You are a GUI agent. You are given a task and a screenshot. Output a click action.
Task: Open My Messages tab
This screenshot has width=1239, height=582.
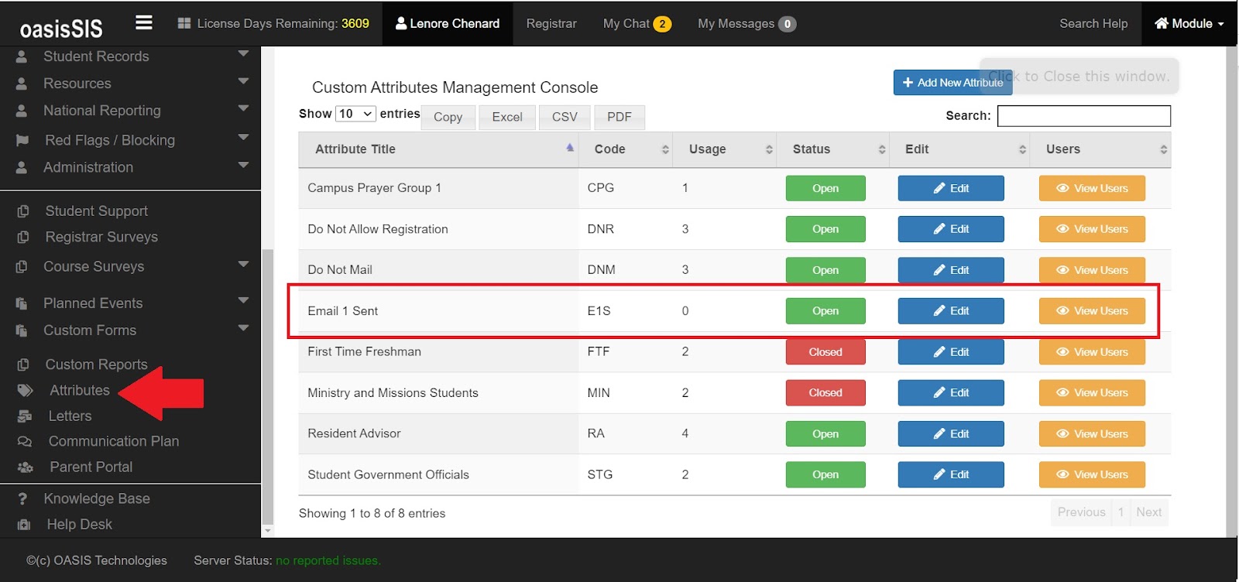point(746,23)
